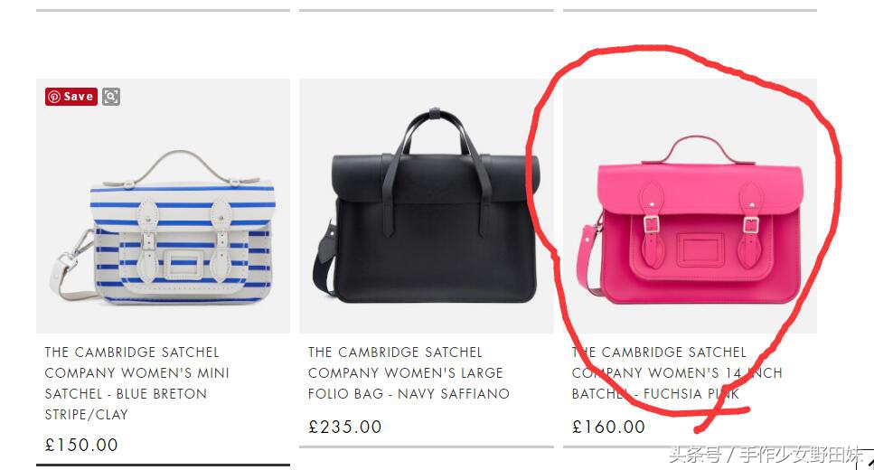This screenshot has height=470, width=874.
Task: Open the Mini Satchel Blue Breton Stripe title
Action: point(137,383)
